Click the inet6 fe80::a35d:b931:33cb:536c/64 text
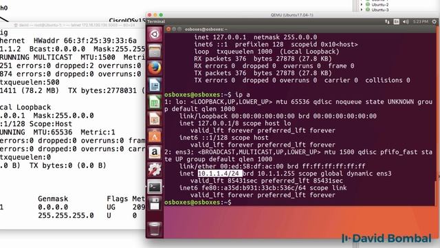 click(243, 188)
